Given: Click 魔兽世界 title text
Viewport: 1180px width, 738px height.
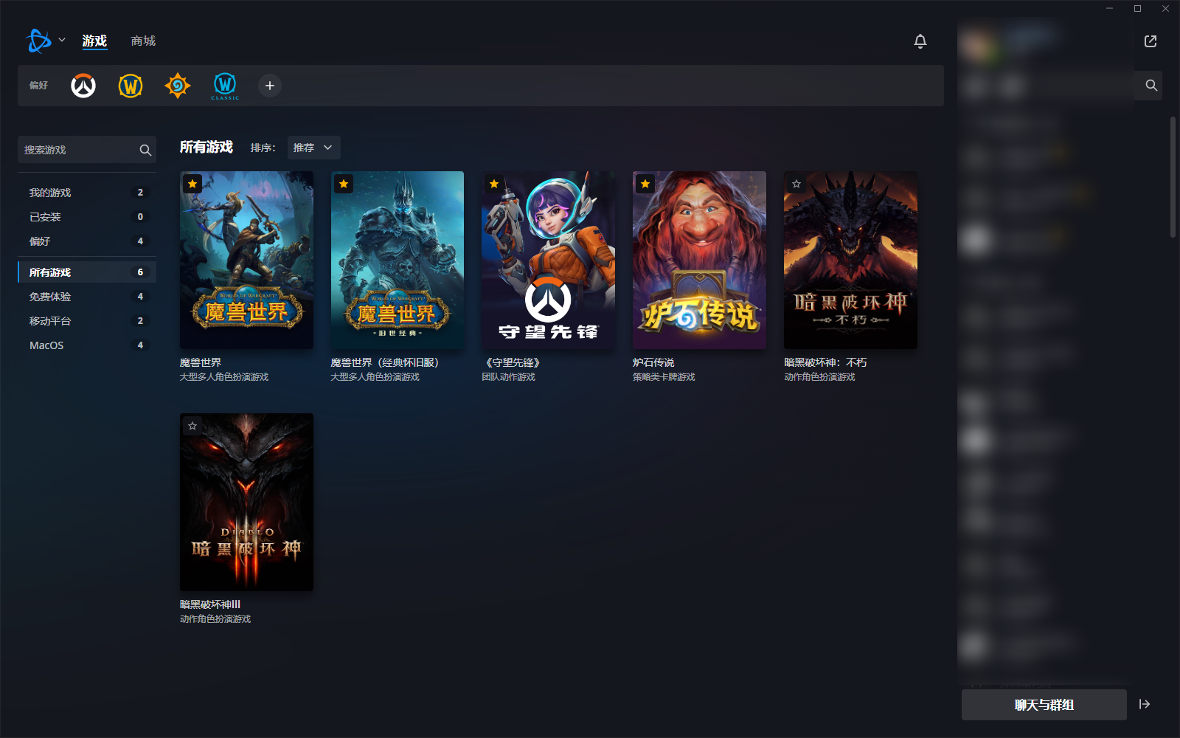Looking at the screenshot, I should click(x=201, y=362).
